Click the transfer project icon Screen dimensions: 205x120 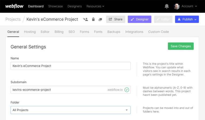tap(85, 19)
